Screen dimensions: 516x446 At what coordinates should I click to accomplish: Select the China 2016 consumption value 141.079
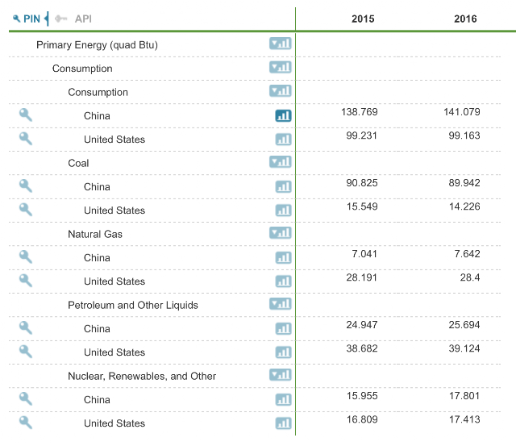pos(461,112)
